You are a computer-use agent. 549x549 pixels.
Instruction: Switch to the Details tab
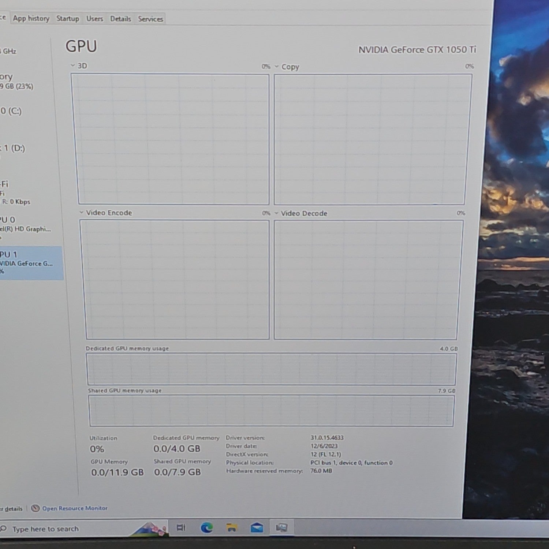click(121, 19)
